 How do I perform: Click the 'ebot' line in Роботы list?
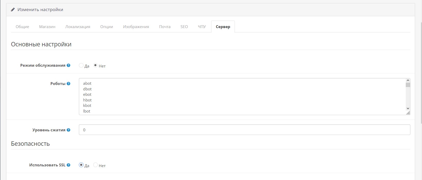(87, 95)
